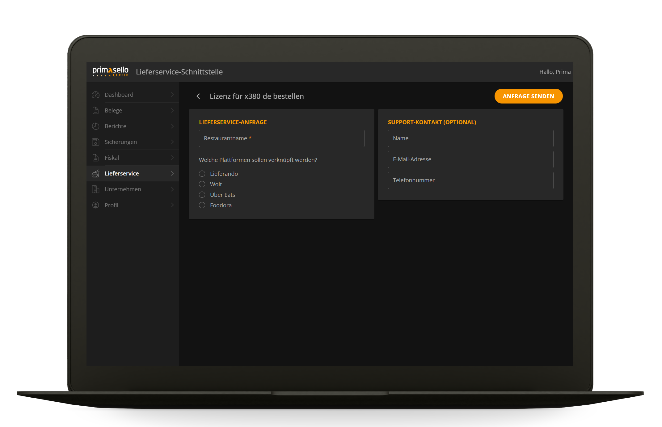Screen dimensions: 662x427
Task: Select the Wolt platform option
Action: pyautogui.click(x=202, y=184)
